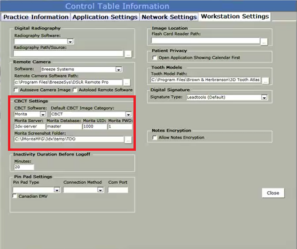Enable Autosave Camera Image checkbox
297x249 pixels.
pyautogui.click(x=16, y=90)
